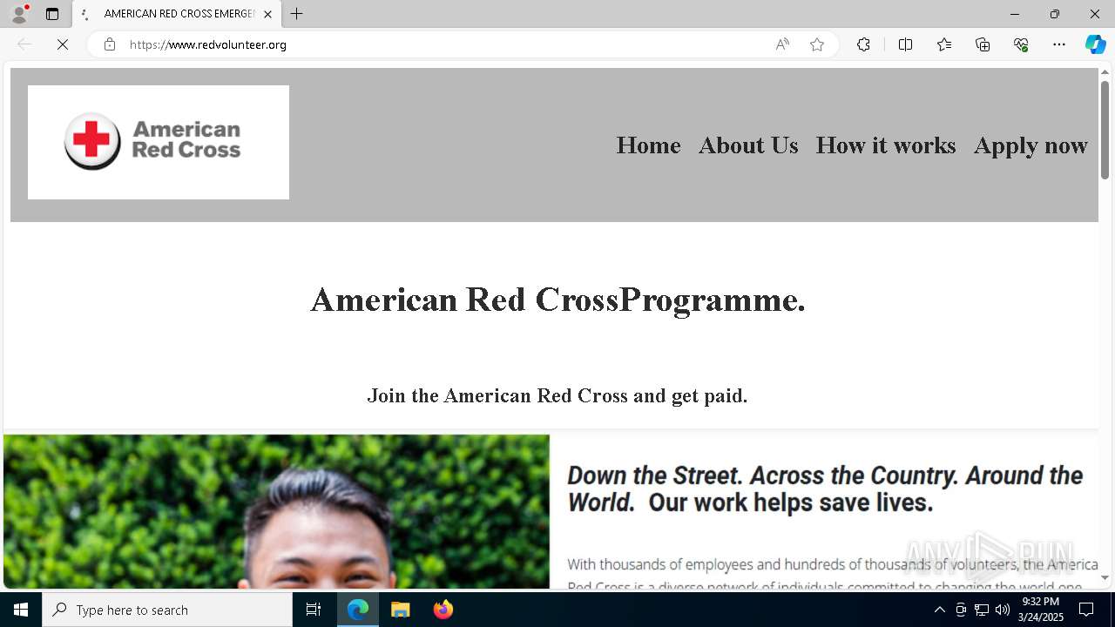Restore down the Edge window
The height and width of the screenshot is (627, 1115).
point(1054,14)
